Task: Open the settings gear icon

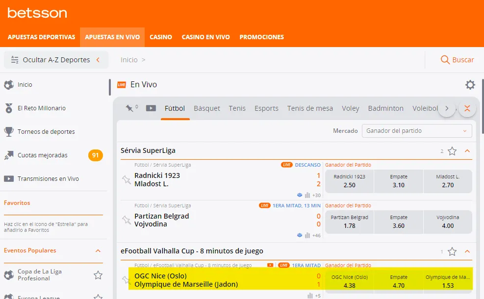Action: click(470, 85)
